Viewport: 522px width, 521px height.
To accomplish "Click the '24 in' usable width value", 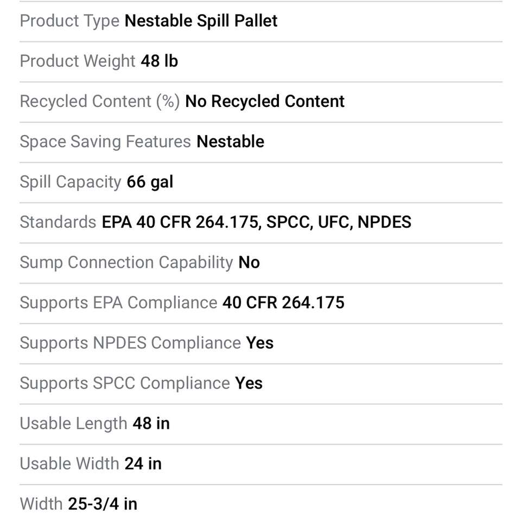I will 143,463.
